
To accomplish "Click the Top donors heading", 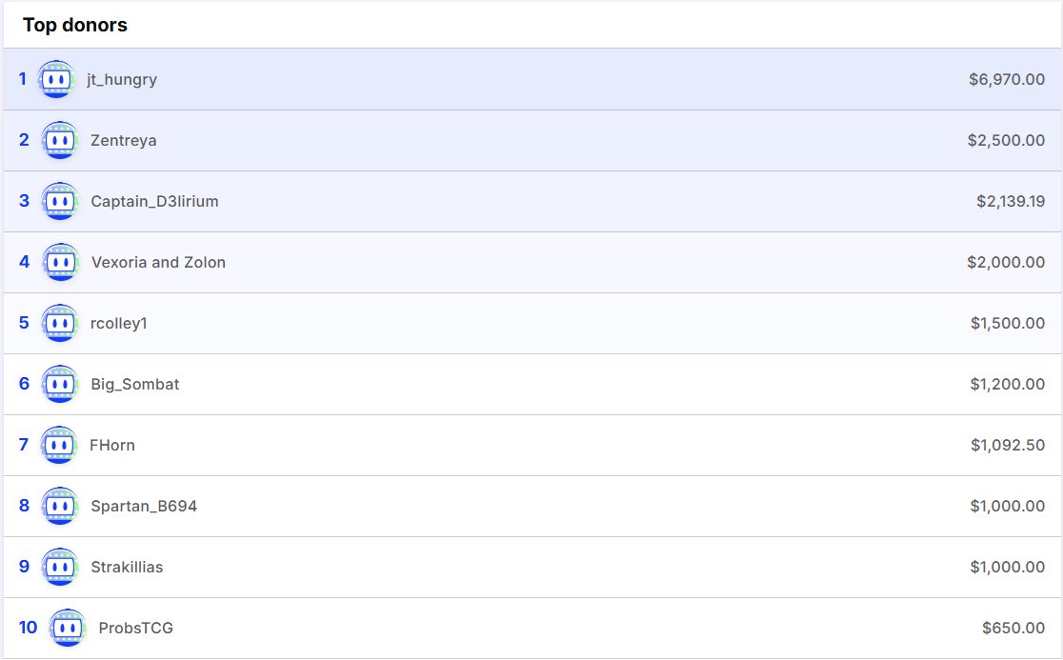I will coord(75,25).
